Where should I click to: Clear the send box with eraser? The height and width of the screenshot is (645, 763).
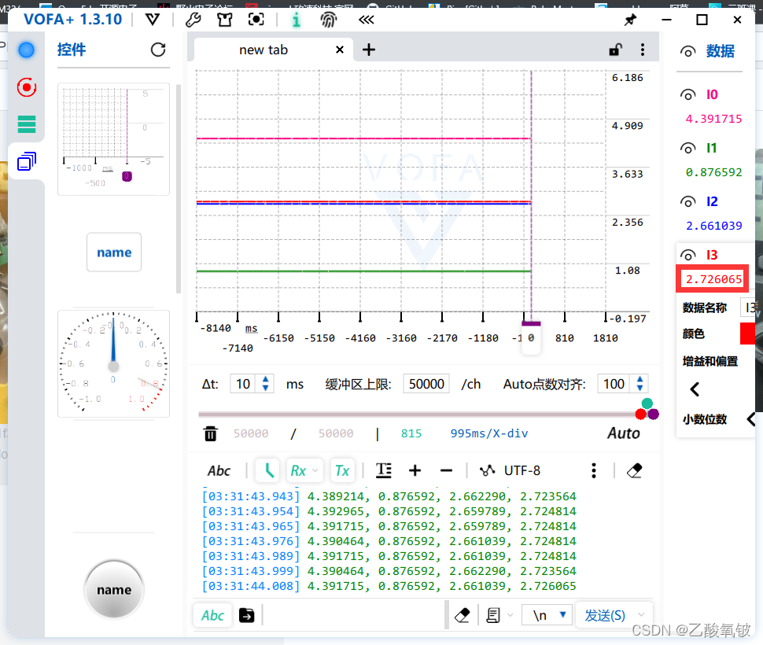(x=462, y=615)
